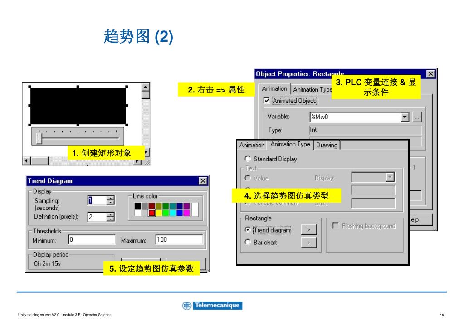The height and width of the screenshot is (321, 464).
Task: Close the Trend Diagram dialog
Action: (203, 181)
